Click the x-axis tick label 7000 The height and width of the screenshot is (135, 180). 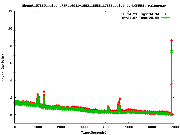(175, 127)
